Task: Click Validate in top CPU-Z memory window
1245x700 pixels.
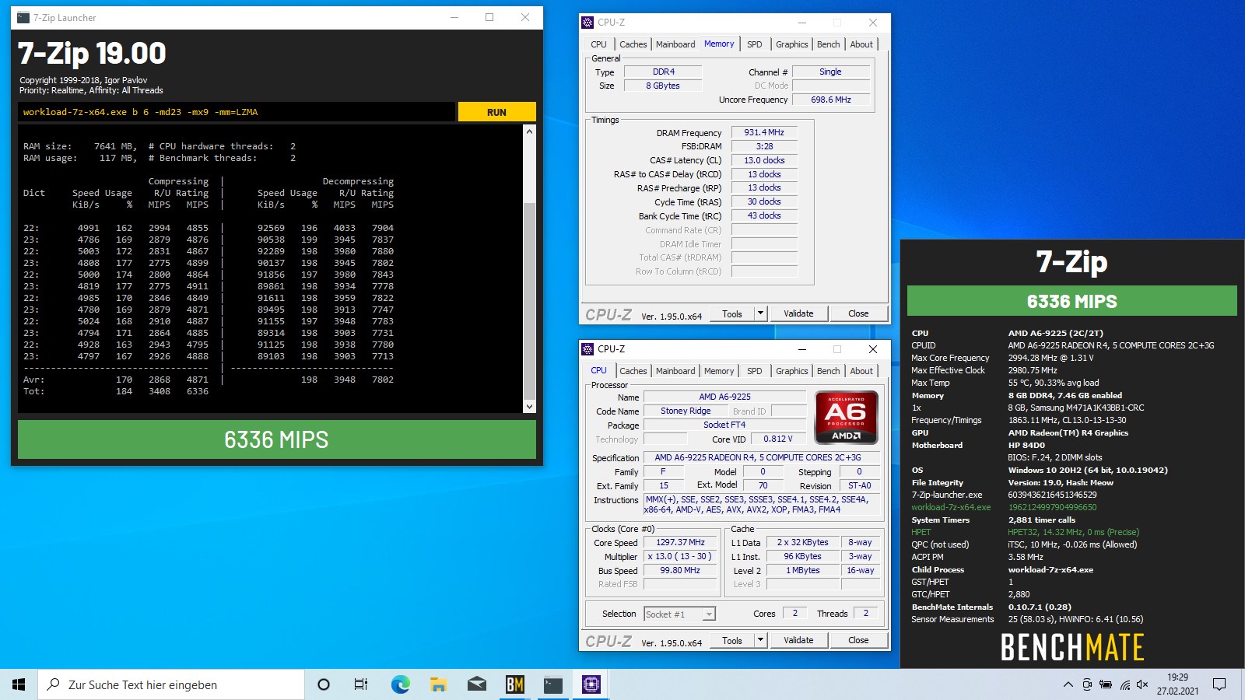Action: (798, 313)
